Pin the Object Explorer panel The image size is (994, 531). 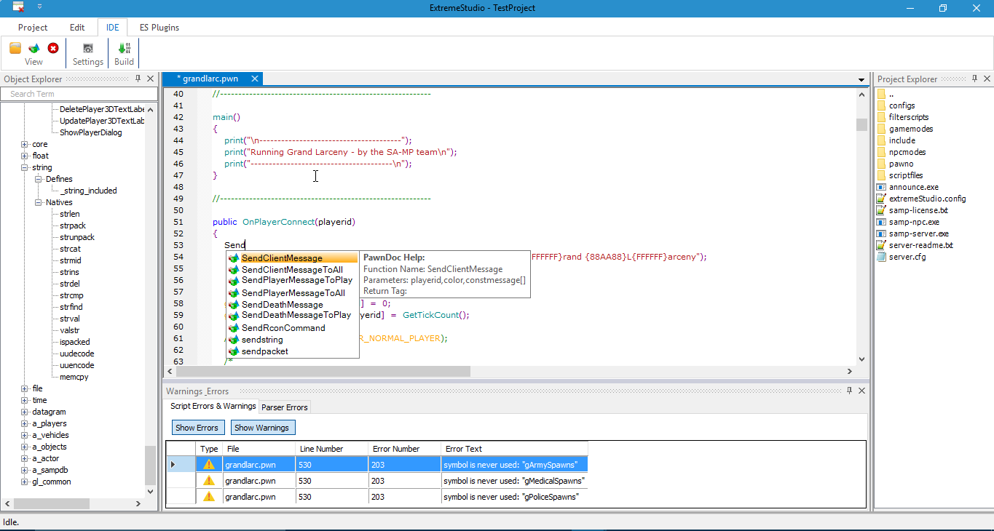[x=138, y=79]
